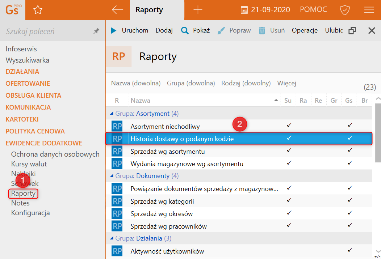Image resolution: width=381 pixels, height=259 pixels.
Task: Click the Uruchom play icon
Action: (114, 31)
